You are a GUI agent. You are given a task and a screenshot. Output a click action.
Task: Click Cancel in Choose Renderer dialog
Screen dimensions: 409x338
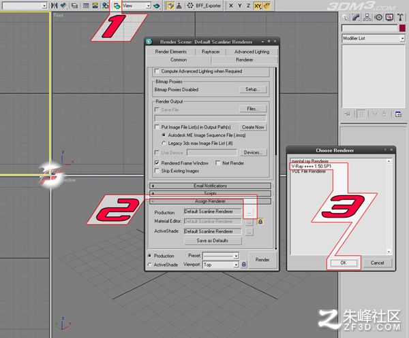click(377, 263)
